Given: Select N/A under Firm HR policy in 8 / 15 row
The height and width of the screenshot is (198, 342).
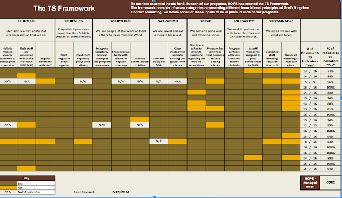Looking at the screenshot, I should (x=159, y=141).
